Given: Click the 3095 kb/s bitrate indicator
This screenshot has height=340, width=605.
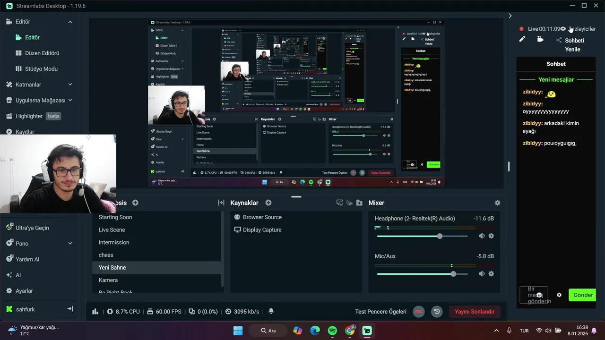Looking at the screenshot, I should click(x=242, y=311).
